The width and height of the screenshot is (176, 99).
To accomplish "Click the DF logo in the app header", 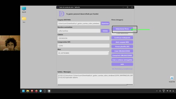I will [x=62, y=14].
